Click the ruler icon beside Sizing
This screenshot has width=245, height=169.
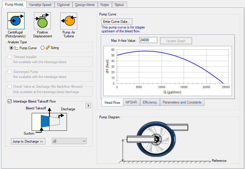tap(48, 47)
